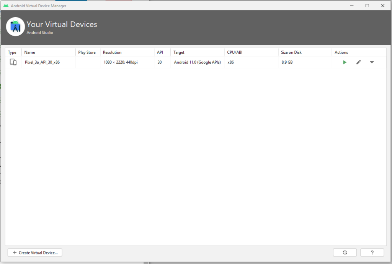The width and height of the screenshot is (392, 264).
Task: Minimize the AVD Manager window
Action: pyautogui.click(x=352, y=5)
